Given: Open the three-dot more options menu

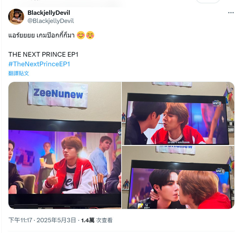Looking at the screenshot, I should pyautogui.click(x=231, y=13).
